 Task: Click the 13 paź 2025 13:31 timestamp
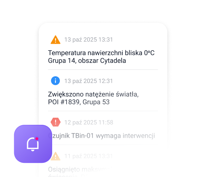(89, 40)
